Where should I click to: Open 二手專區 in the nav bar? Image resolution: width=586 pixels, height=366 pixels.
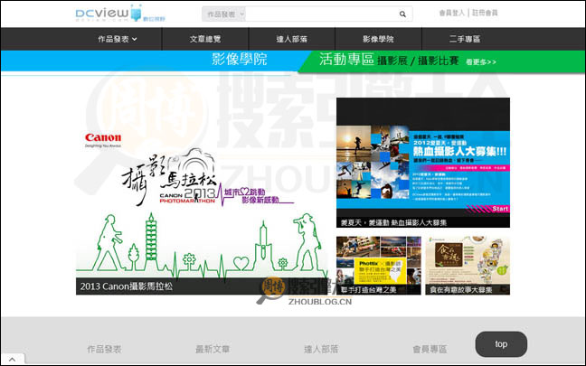click(465, 39)
